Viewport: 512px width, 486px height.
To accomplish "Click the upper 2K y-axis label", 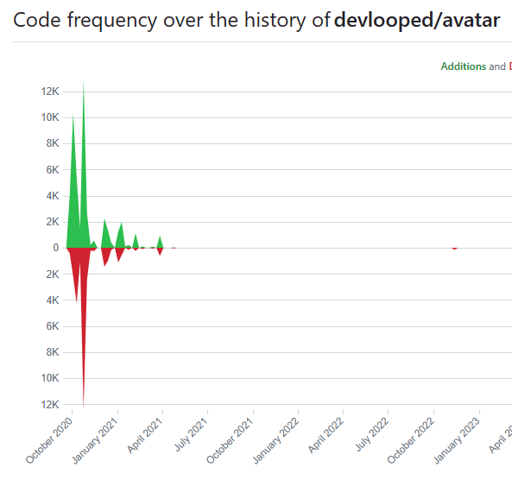I will tap(53, 222).
